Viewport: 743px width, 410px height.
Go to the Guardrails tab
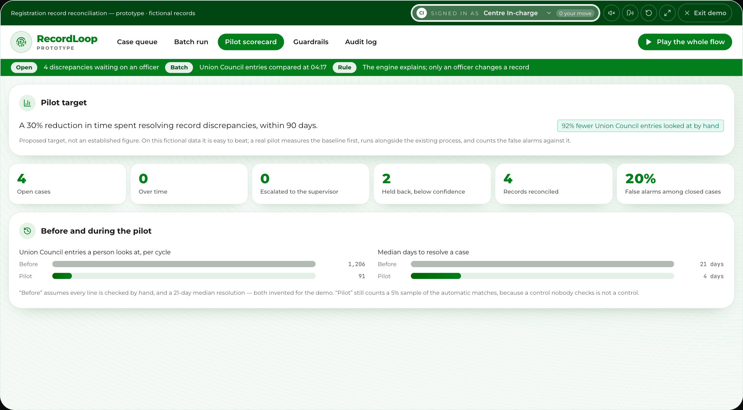[311, 42]
